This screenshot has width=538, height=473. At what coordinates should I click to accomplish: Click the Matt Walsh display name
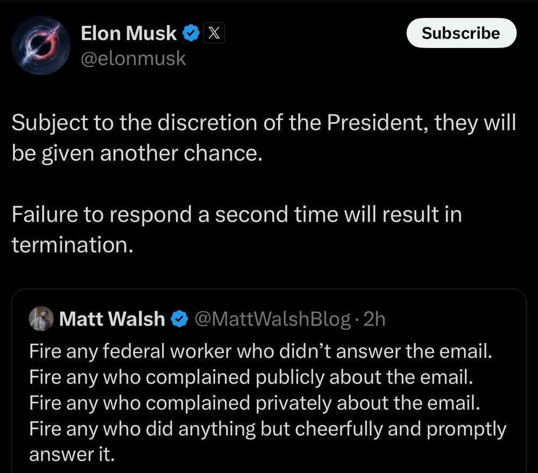coord(112,319)
